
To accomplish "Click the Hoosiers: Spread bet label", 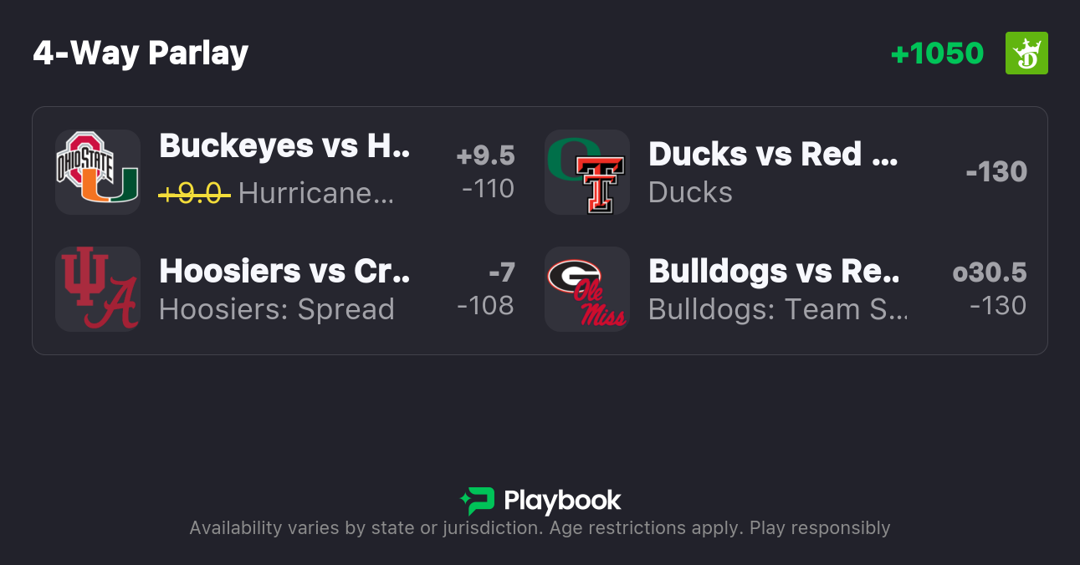I will (276, 309).
